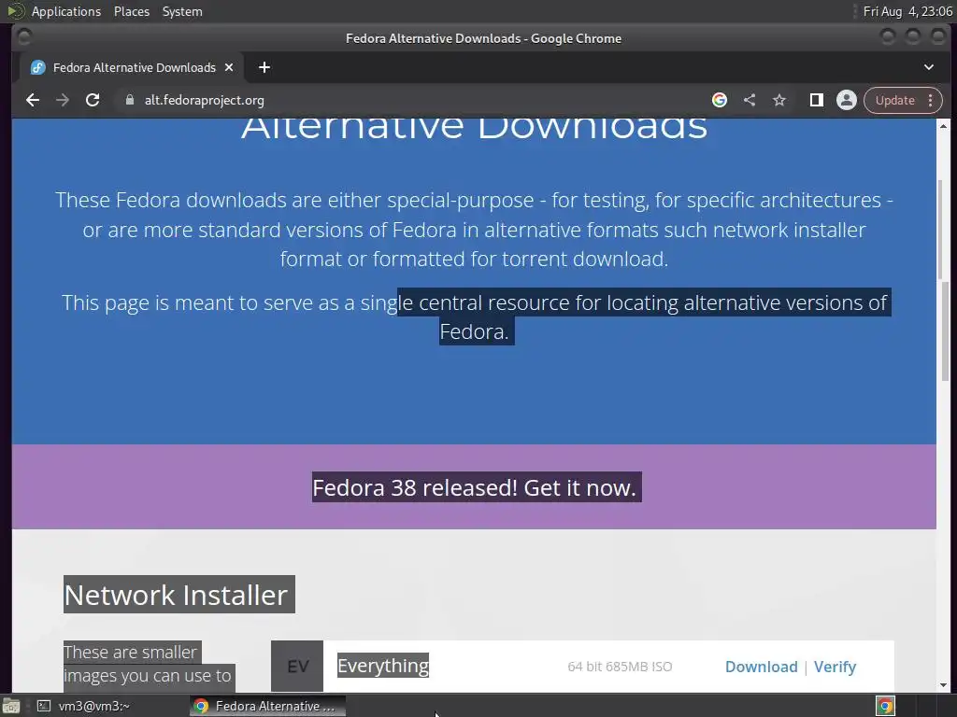Open the Chrome profile avatar
Viewport: 957px width, 717px height.
(847, 100)
